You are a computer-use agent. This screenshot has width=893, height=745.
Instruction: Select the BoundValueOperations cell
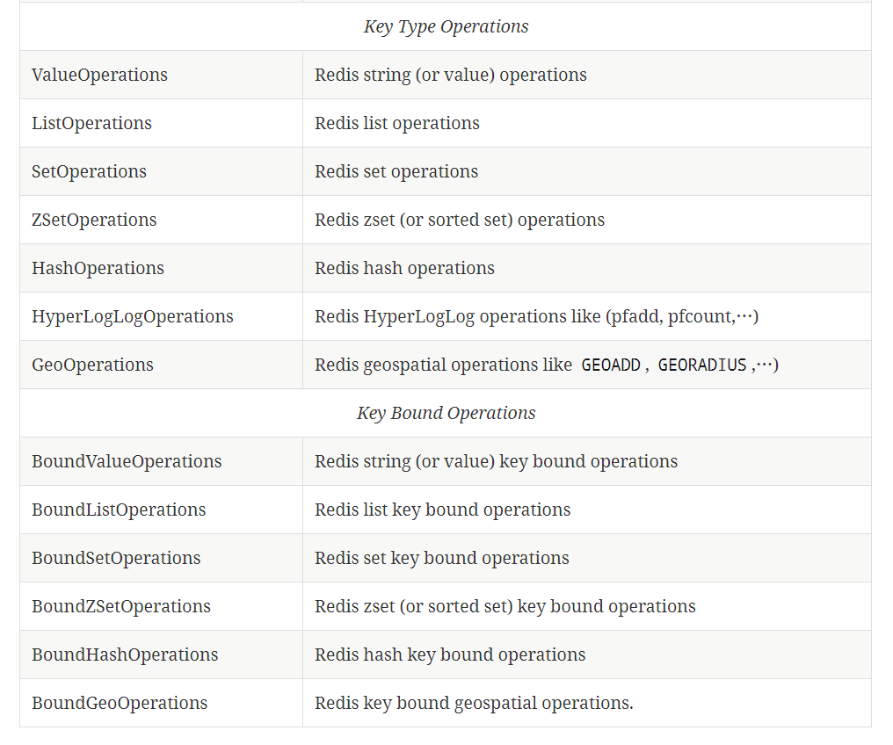coord(127,461)
